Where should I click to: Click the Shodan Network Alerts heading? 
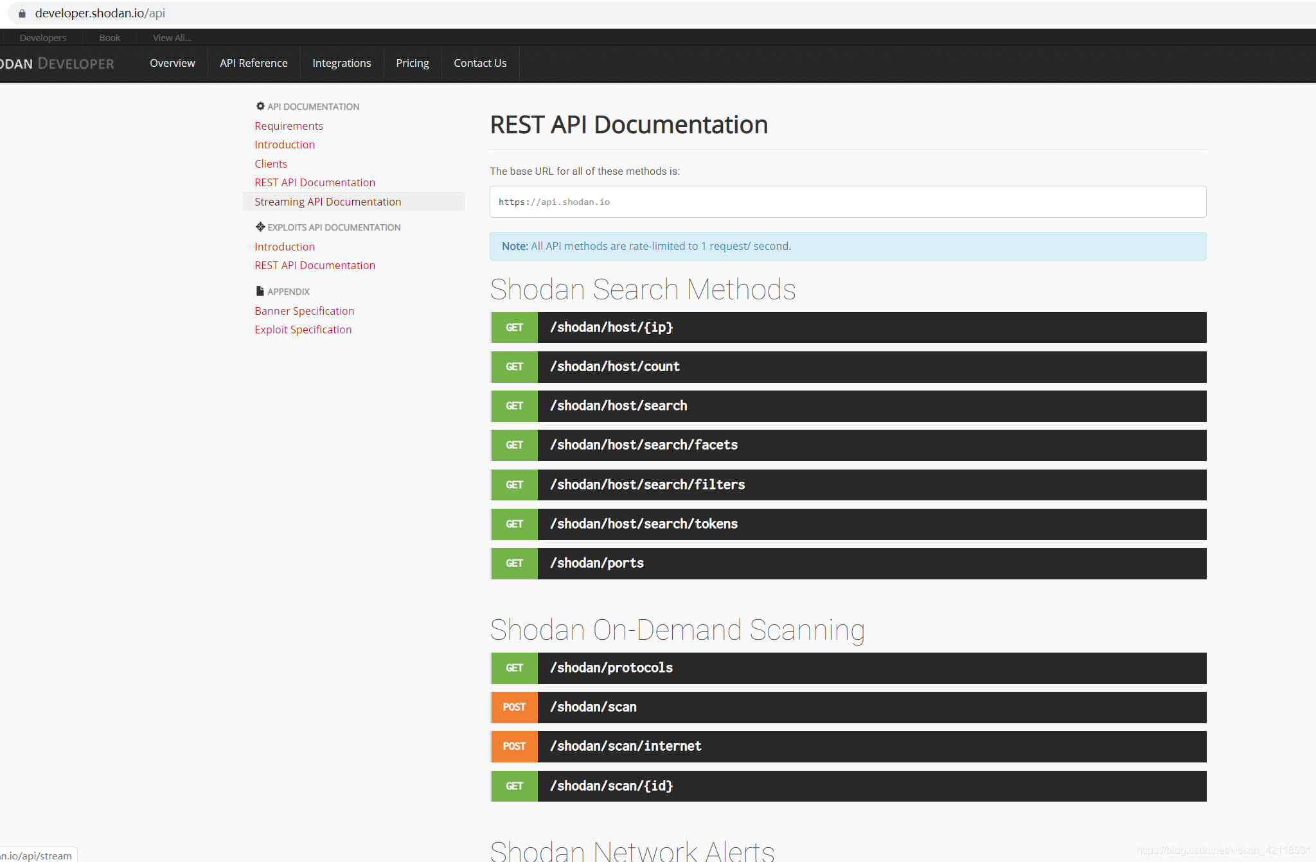point(632,851)
